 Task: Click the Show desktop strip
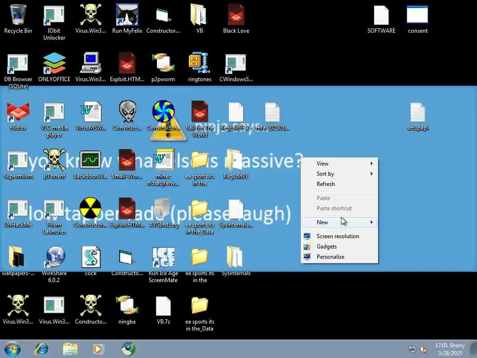[x=474, y=349]
